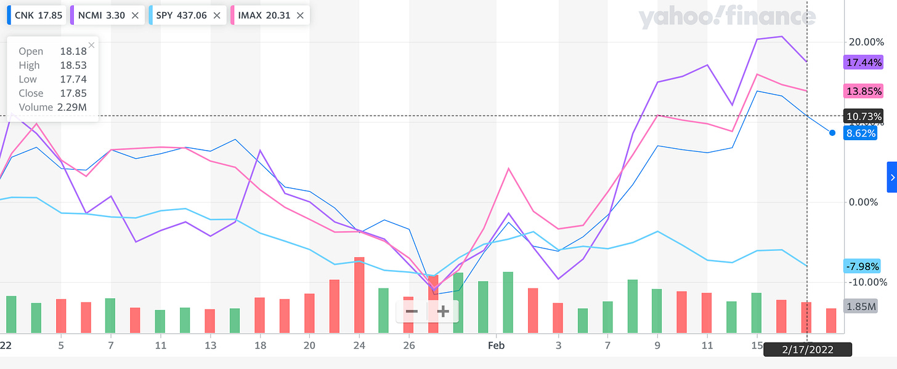
Task: Click the Open 18.18 value
Action: click(73, 51)
